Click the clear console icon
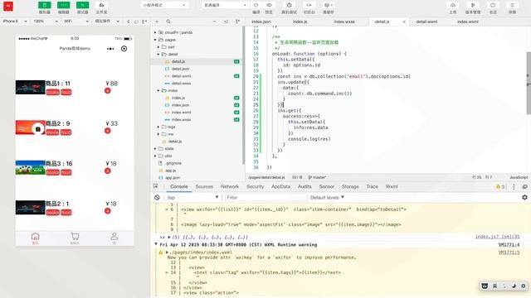The height and width of the screenshot is (298, 531). 157,197
